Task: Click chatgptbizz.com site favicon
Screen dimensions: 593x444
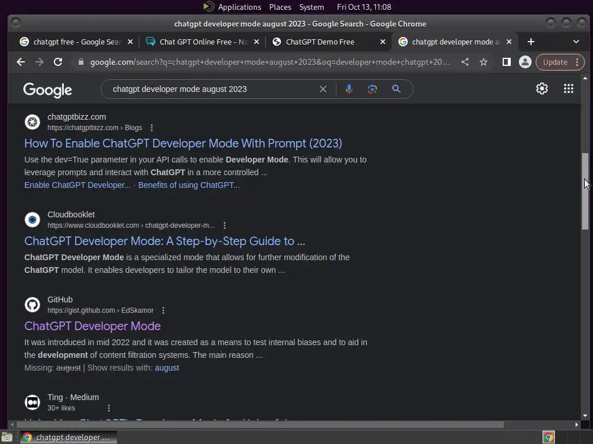Action: tap(32, 122)
